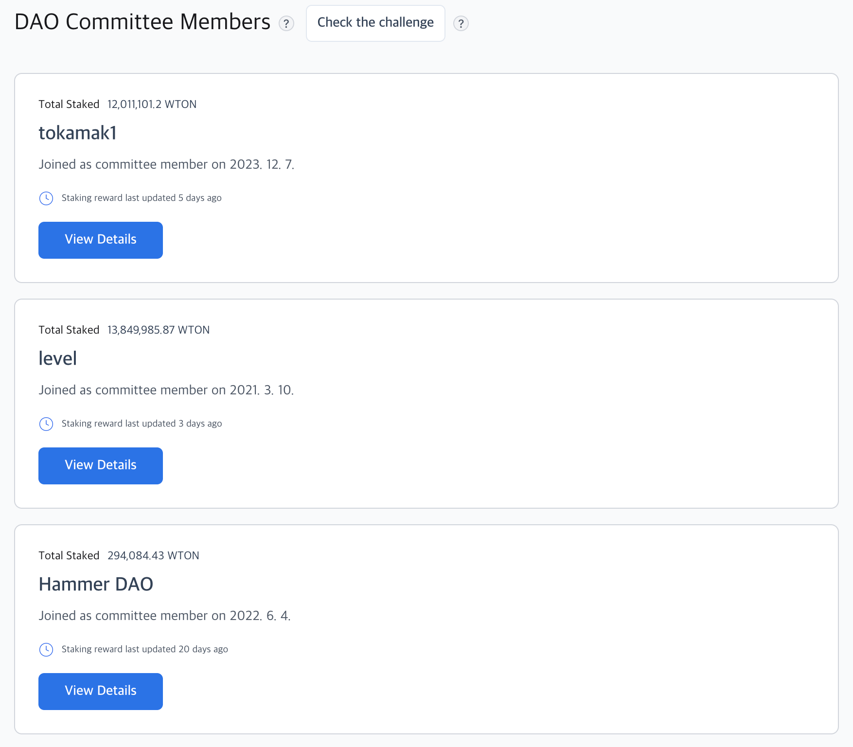Click staking reward updated 20 days ago text
Screen dimensions: 853x747
tap(145, 649)
